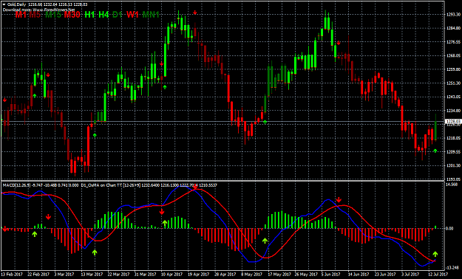Select the MN1 monthly timeframe label
Viewport: 462px width, 279px height.
pos(151,15)
